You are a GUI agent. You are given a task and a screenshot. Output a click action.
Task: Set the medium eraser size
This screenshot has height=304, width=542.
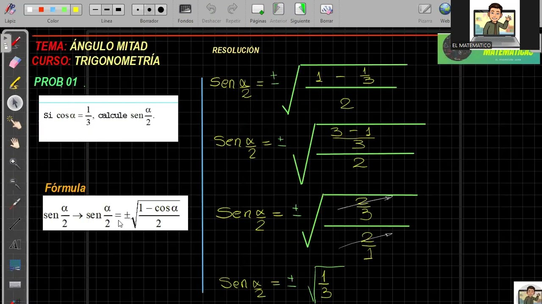(x=149, y=10)
